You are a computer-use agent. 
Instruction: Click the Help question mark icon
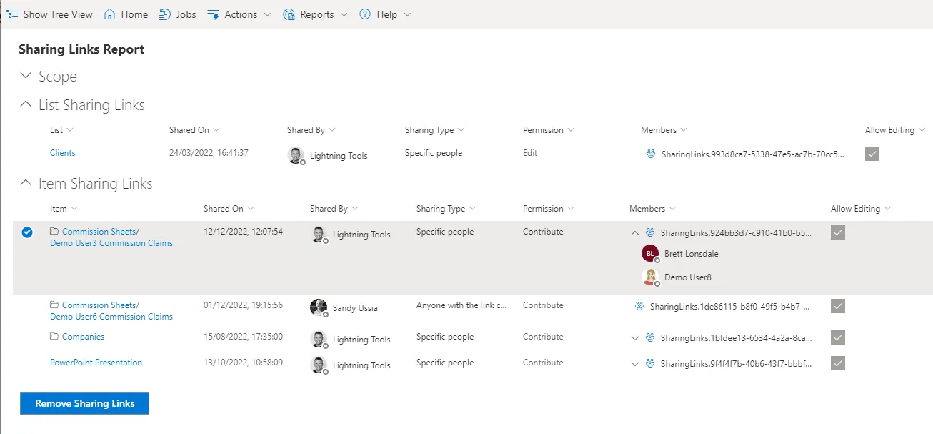[364, 14]
